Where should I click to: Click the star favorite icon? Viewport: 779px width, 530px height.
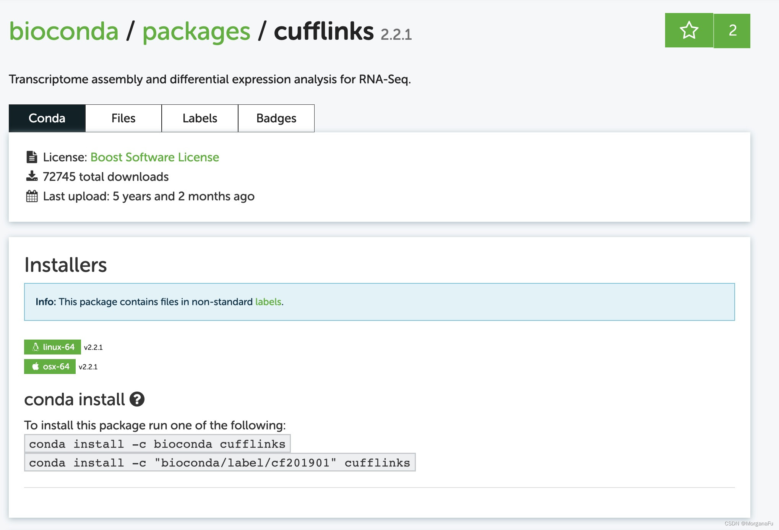coord(689,31)
